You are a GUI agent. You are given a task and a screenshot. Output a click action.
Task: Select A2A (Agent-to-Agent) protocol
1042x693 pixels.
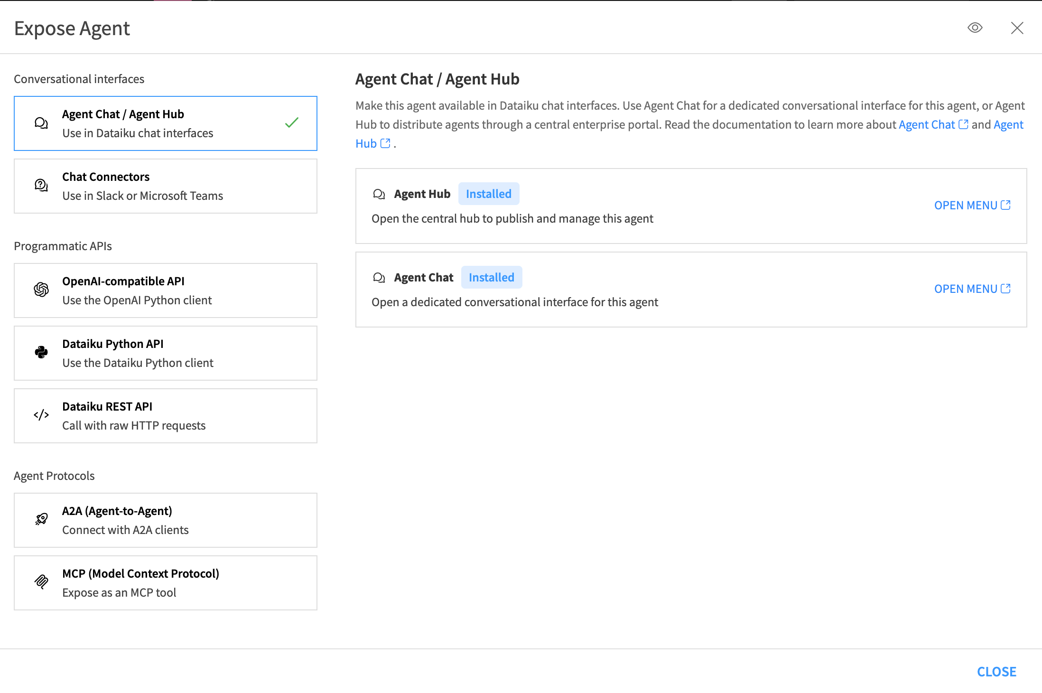(166, 520)
